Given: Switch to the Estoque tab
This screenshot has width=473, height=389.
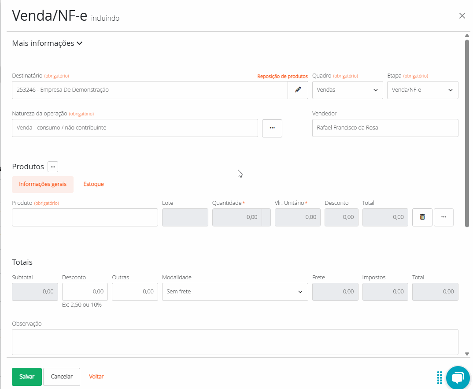Looking at the screenshot, I should click(x=93, y=184).
